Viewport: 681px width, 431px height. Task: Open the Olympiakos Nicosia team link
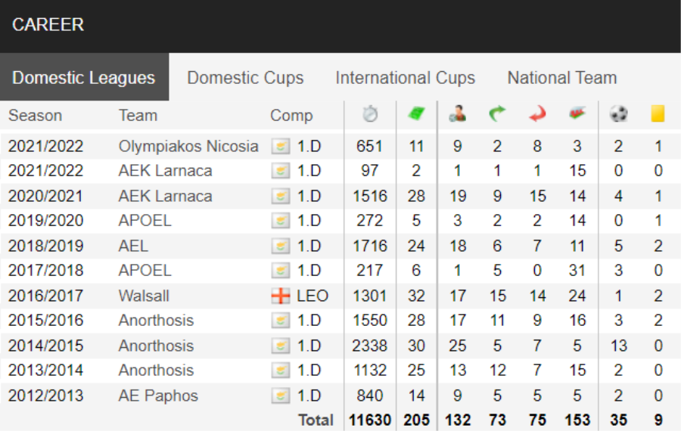tap(188, 146)
